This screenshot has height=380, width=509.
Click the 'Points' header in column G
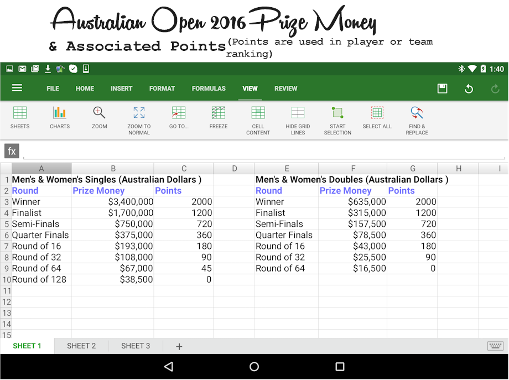pyautogui.click(x=412, y=191)
